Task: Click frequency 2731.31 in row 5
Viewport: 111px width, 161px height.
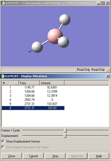Action: (29, 104)
